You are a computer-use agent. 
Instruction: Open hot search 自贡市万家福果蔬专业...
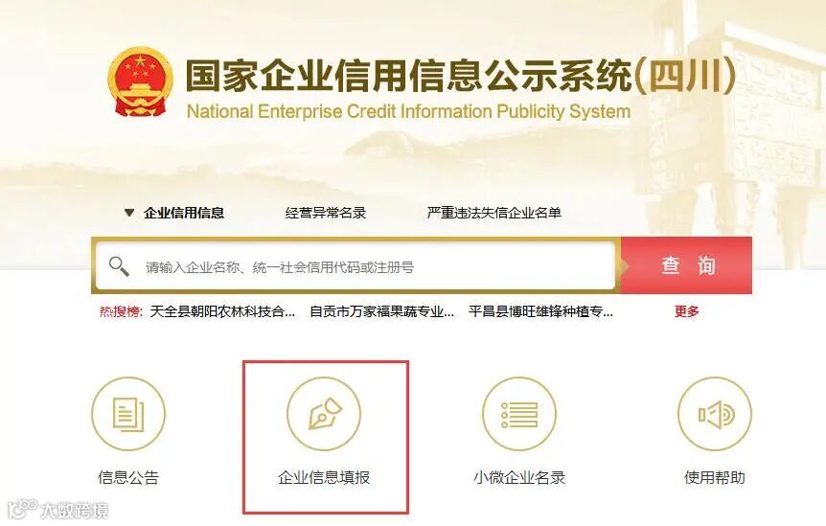coord(382,311)
